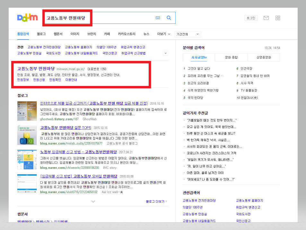Click ranked keyword 그것이 알고 싶다

tap(199, 68)
